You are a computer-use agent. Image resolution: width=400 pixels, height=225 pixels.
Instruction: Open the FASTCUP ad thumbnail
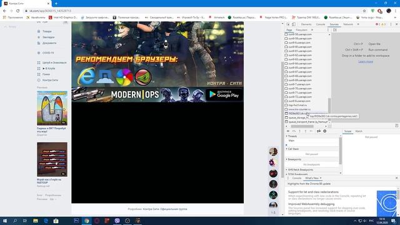click(52, 159)
